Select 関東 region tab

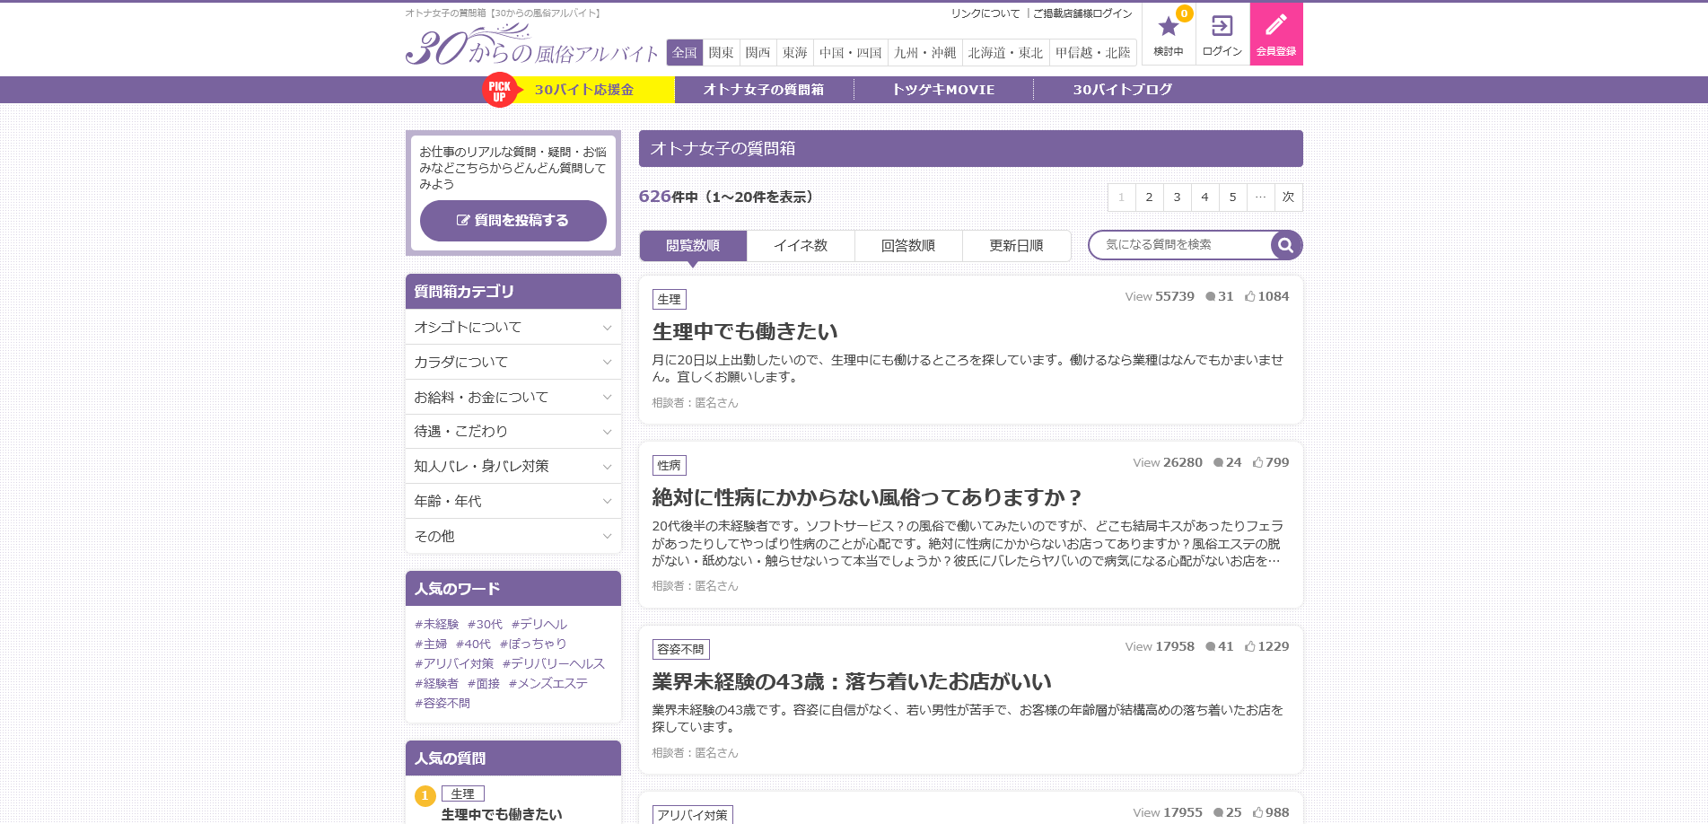(x=721, y=53)
